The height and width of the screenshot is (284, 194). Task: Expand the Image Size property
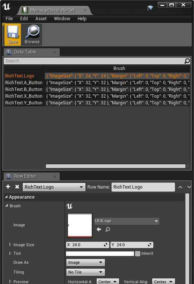pyautogui.click(x=10, y=244)
